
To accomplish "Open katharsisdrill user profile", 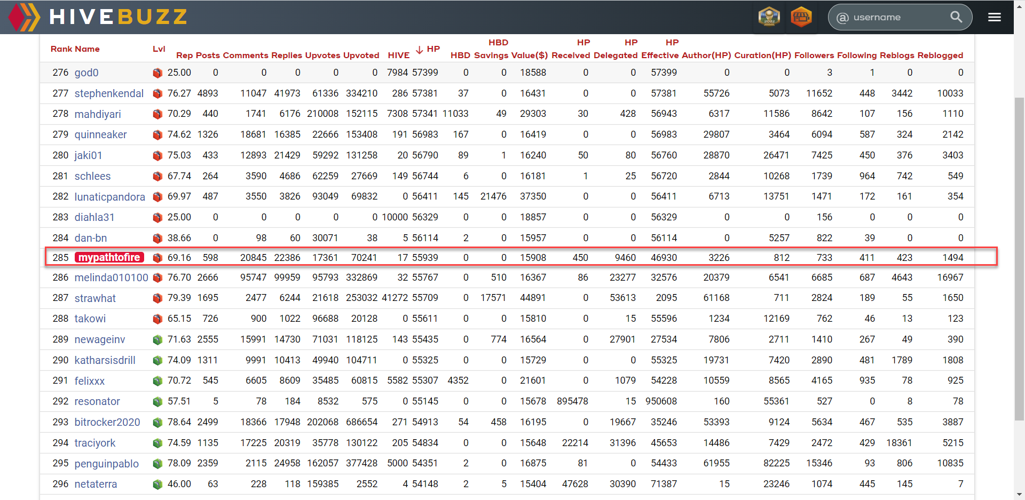I will coord(105,360).
